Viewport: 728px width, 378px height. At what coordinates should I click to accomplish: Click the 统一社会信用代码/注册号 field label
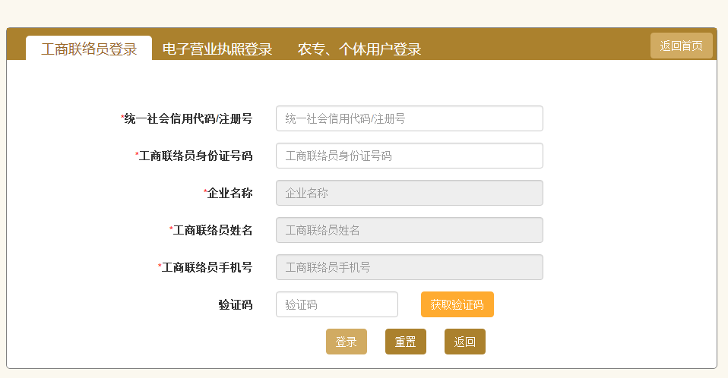coord(188,118)
